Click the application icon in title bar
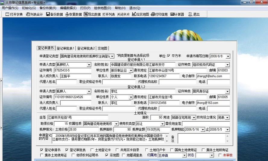 pos(2,3)
